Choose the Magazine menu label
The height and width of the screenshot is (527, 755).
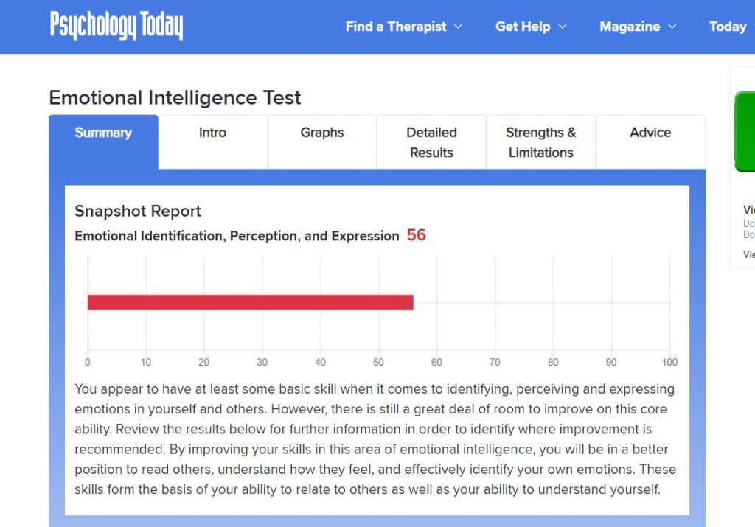[630, 27]
